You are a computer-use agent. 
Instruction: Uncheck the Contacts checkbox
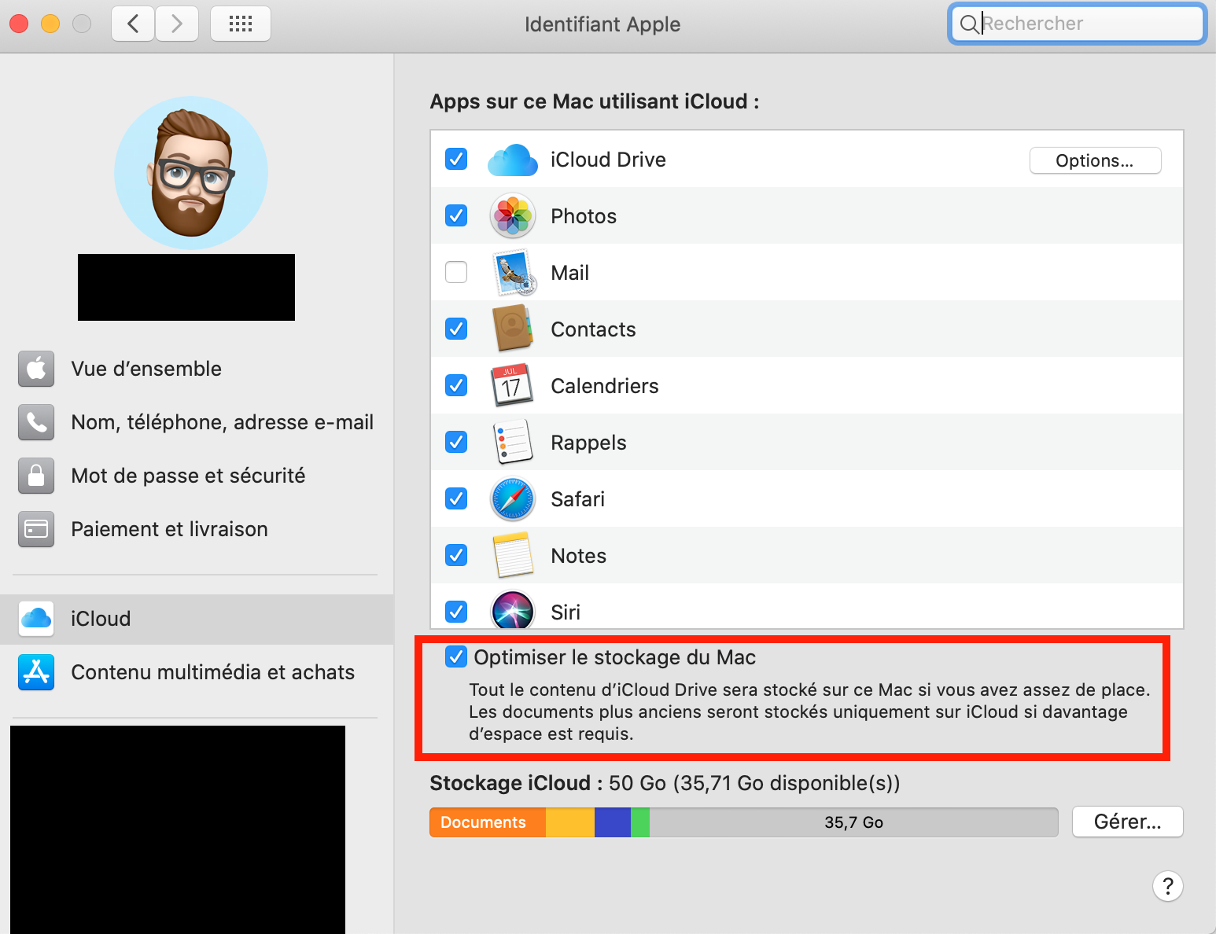[456, 329]
